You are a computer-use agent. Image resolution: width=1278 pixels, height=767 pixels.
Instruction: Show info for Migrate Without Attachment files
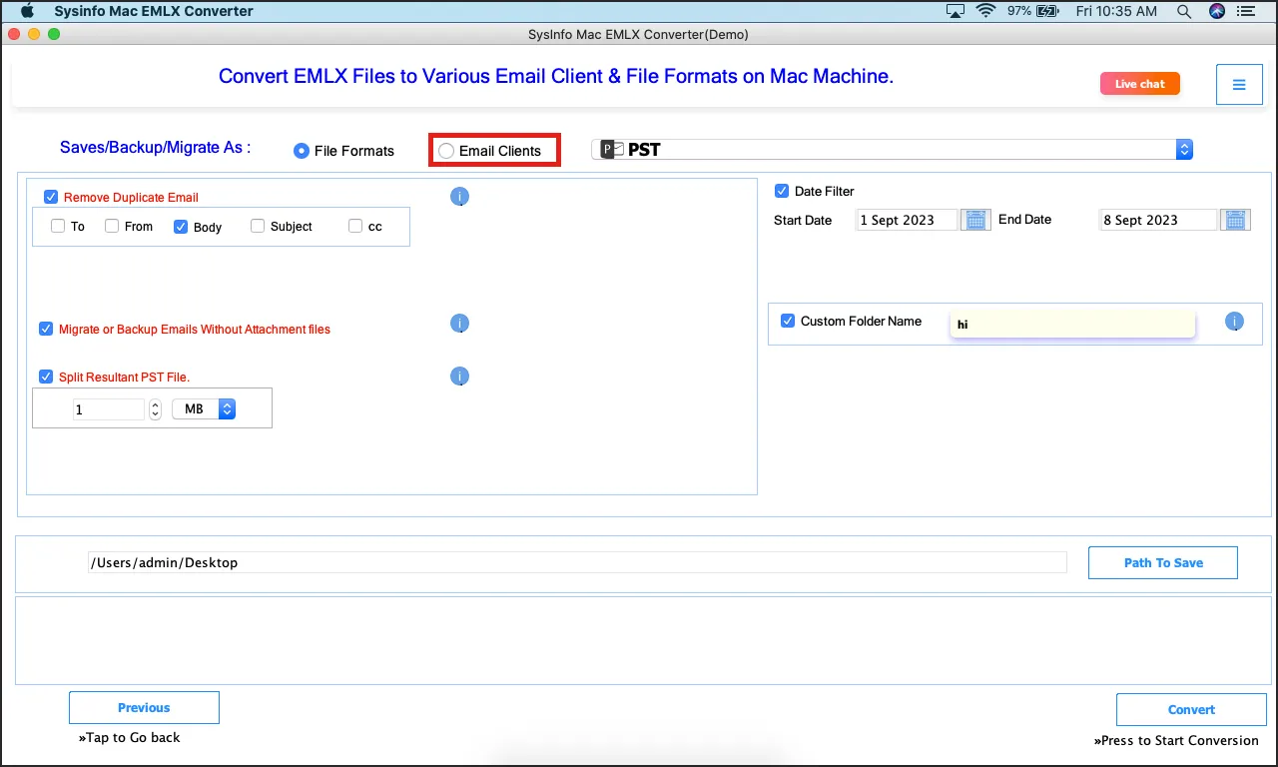coord(459,324)
